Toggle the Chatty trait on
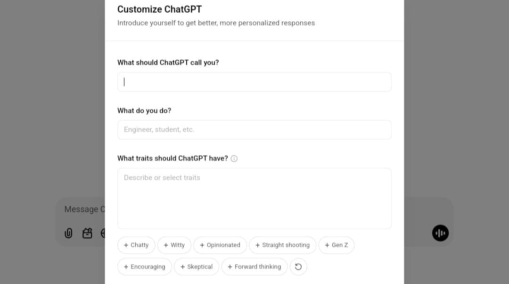This screenshot has height=284, width=509. point(136,245)
